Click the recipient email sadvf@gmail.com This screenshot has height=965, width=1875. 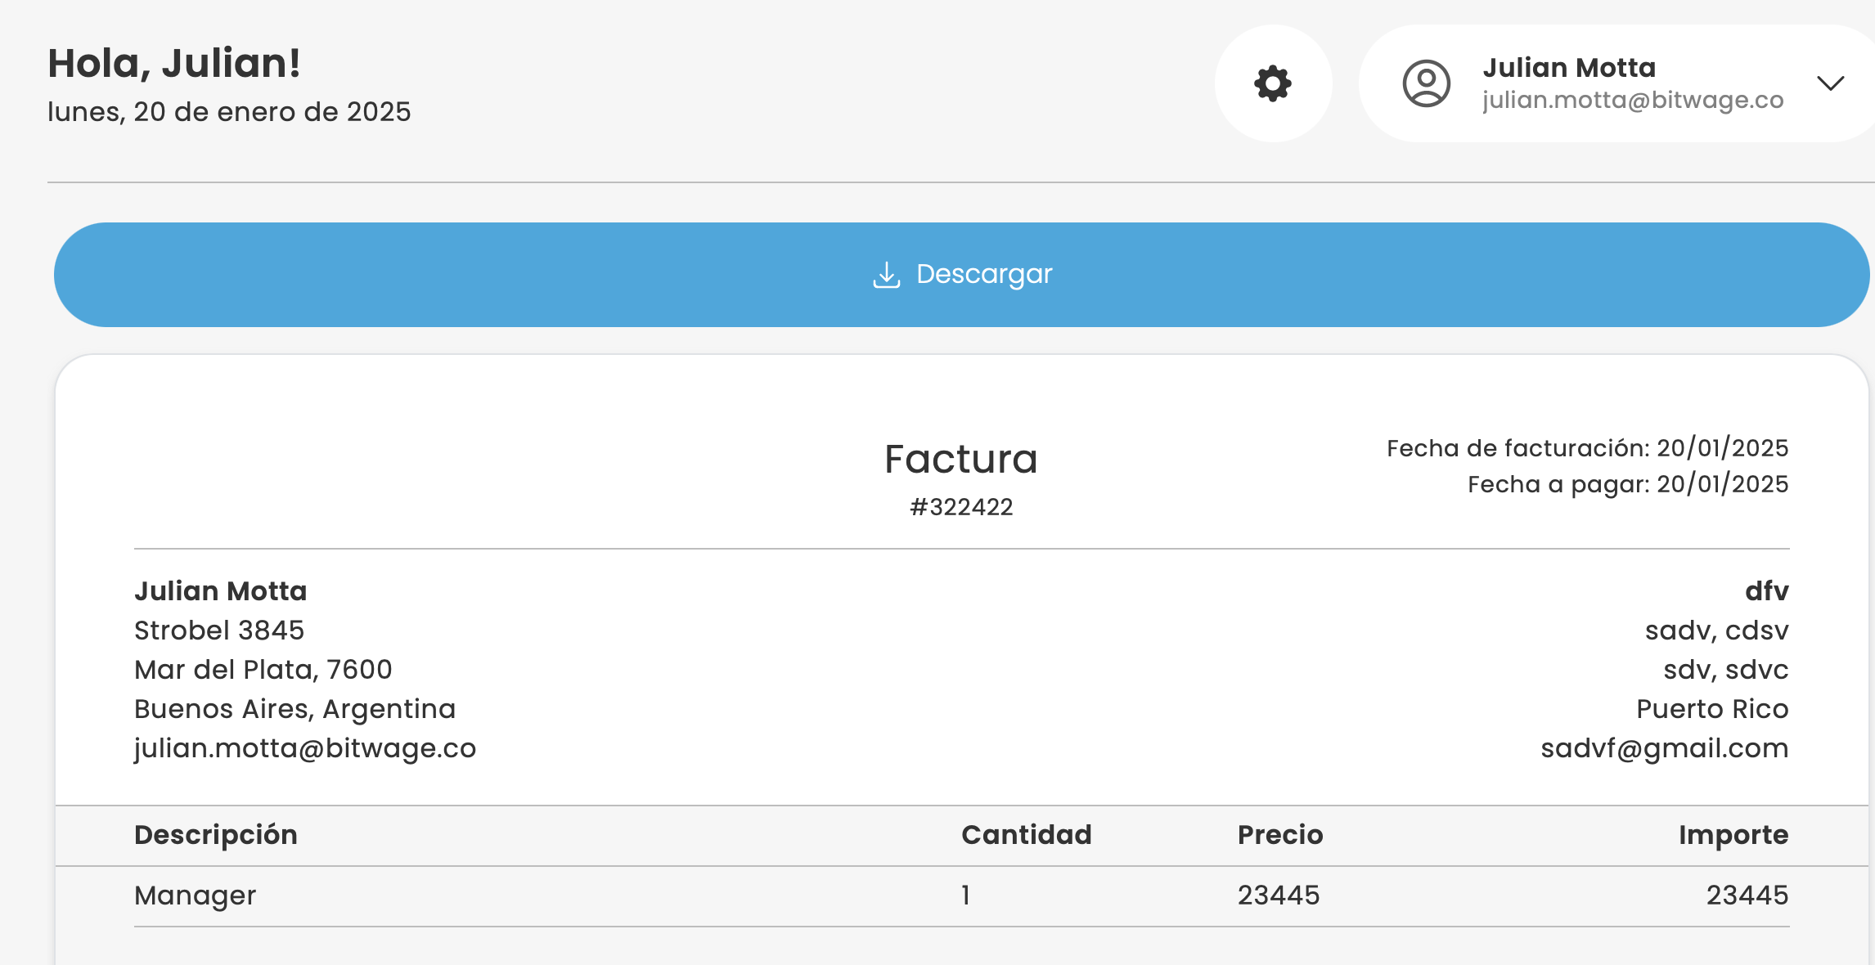1664,748
